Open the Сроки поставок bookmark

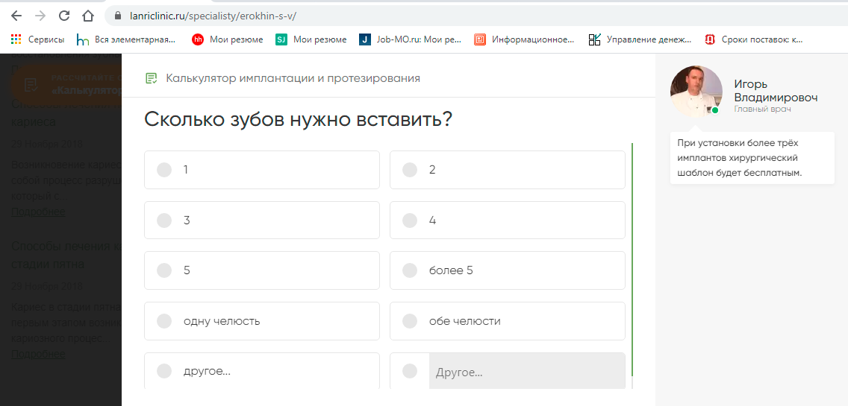[754, 39]
